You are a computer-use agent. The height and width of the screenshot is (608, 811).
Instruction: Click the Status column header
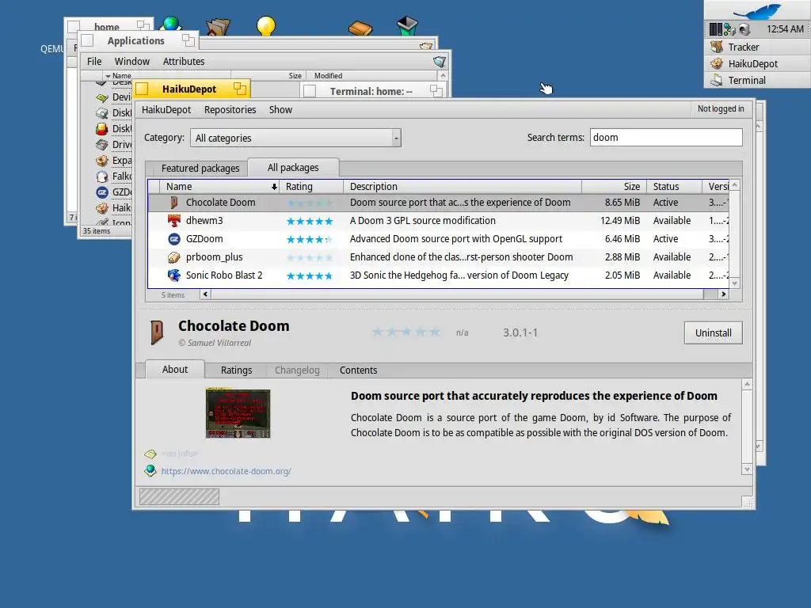click(674, 187)
